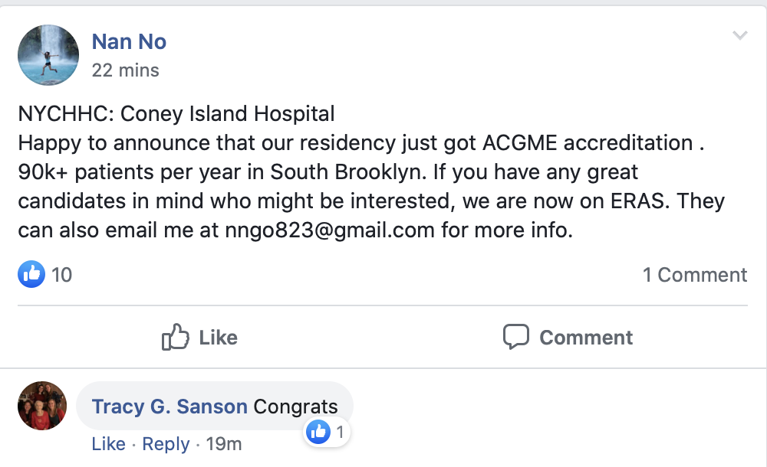Open the 1 Comment link

pyautogui.click(x=695, y=275)
